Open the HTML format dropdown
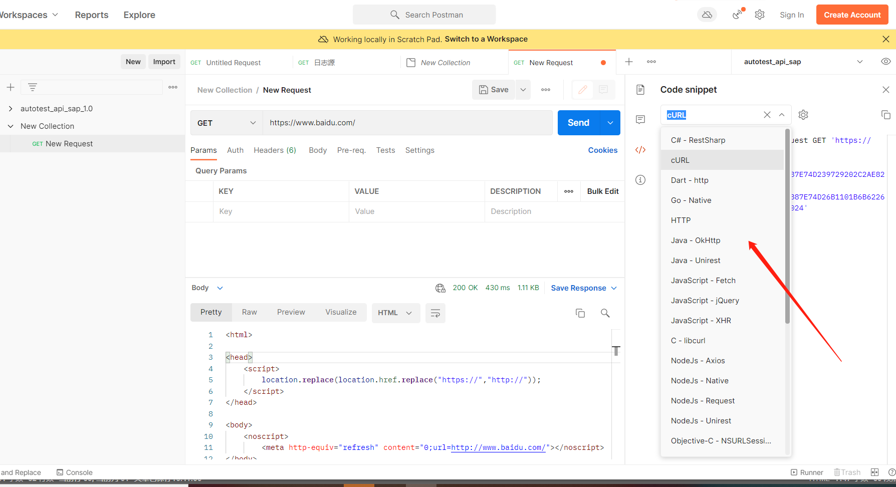The width and height of the screenshot is (896, 487). click(396, 313)
